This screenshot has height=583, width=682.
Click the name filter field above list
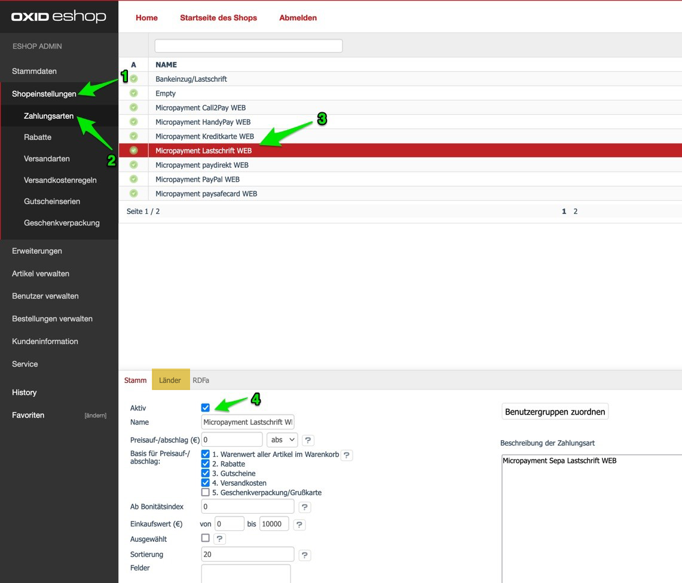(249, 45)
